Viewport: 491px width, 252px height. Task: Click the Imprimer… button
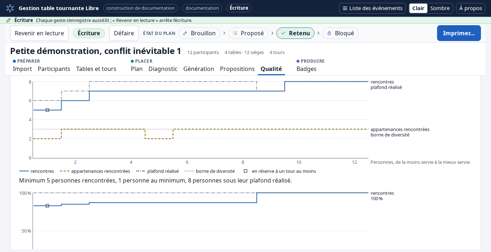[x=459, y=33]
